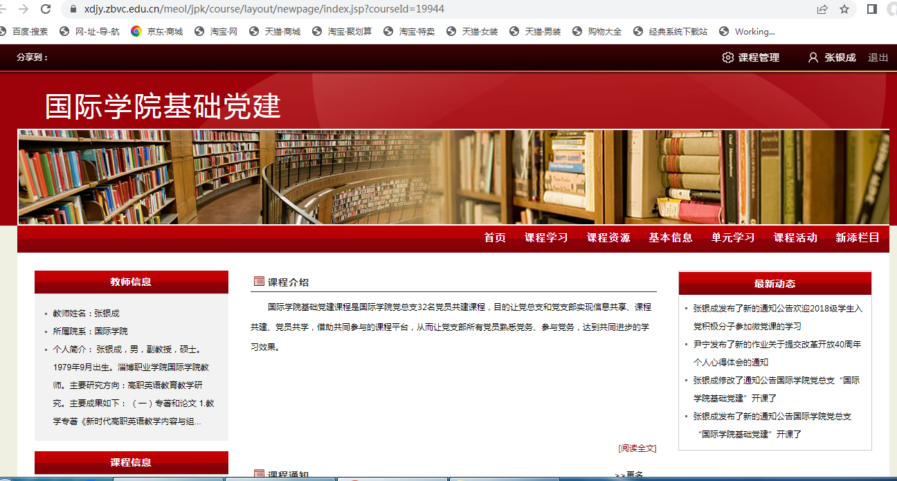Switch to 单元学习 in navigation bar

733,237
